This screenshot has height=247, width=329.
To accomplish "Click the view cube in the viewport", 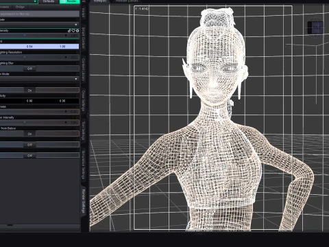I will coord(315,28).
